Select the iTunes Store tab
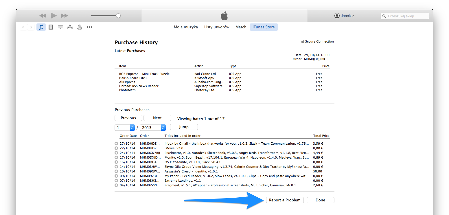The image size is (449, 215). 264,27
